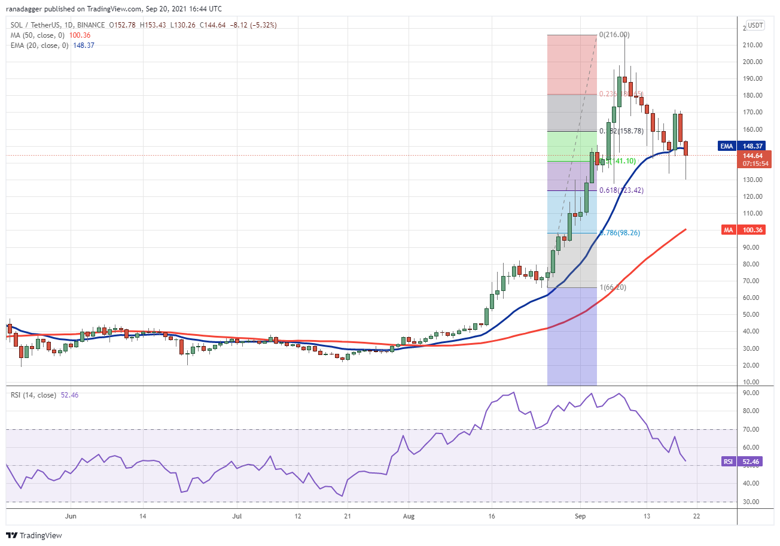Click the TradingView logo at bottom left

[x=35, y=535]
